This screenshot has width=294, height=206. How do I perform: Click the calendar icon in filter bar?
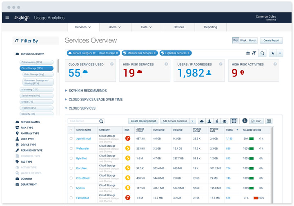pyautogui.click(x=248, y=53)
